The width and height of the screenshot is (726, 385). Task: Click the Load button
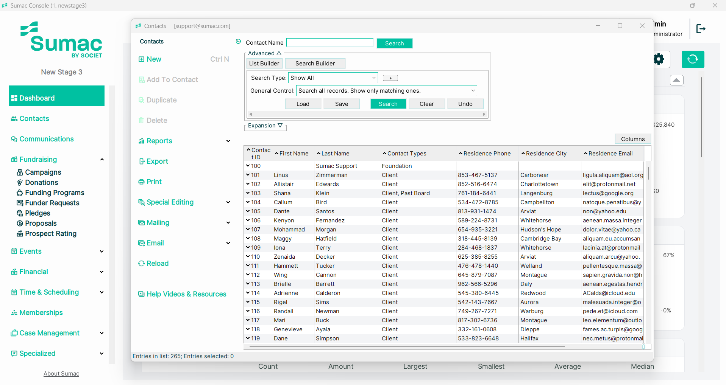coord(303,104)
